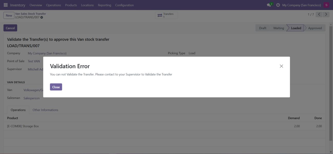Click the gear icon beside LOAD/TRANS/007
The width and height of the screenshot is (333, 154).
pyautogui.click(x=42, y=17)
